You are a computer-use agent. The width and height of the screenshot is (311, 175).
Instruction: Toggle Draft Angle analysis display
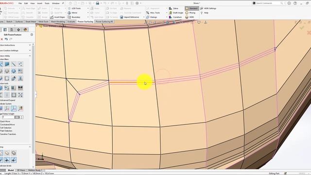click(176, 13)
